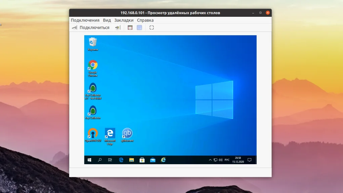Screen dimensions: 343x193
Task: Open the OpenVPN GUI shortcut
Action: click(92, 133)
